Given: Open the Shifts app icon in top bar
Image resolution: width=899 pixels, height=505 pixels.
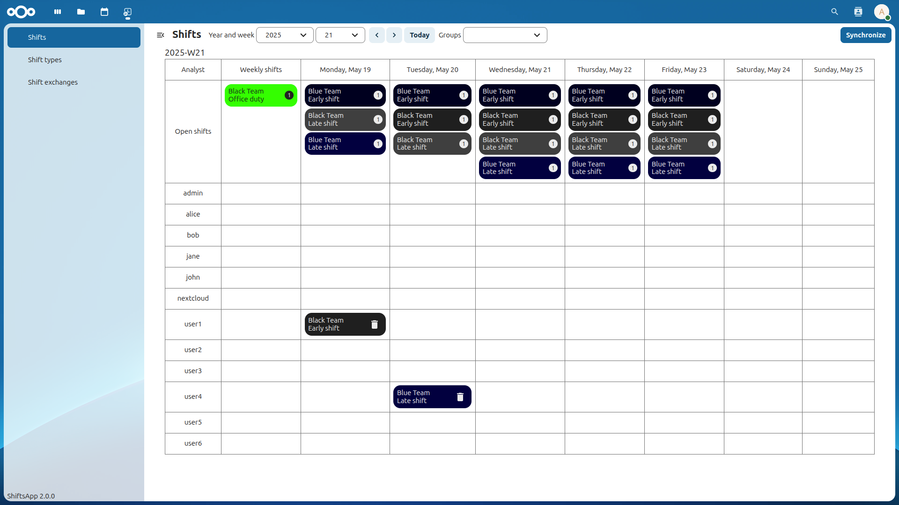Looking at the screenshot, I should (127, 12).
